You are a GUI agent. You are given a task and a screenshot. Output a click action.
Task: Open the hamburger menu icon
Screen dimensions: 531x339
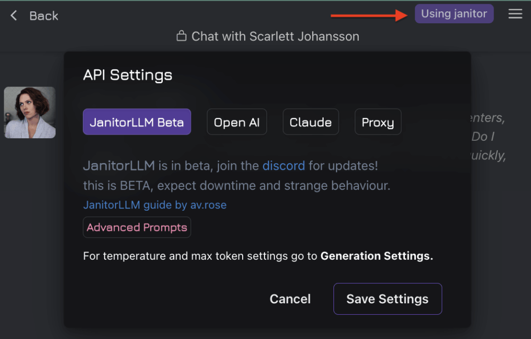515,14
